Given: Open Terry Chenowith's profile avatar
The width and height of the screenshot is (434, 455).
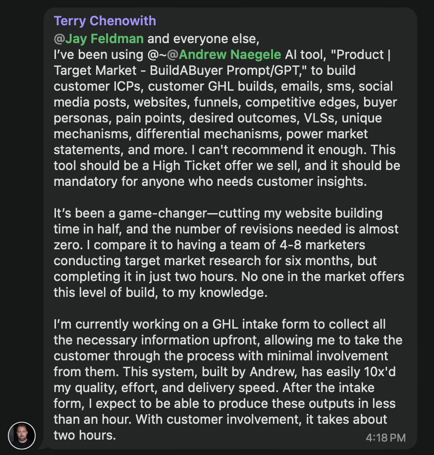Looking at the screenshot, I should (x=22, y=435).
